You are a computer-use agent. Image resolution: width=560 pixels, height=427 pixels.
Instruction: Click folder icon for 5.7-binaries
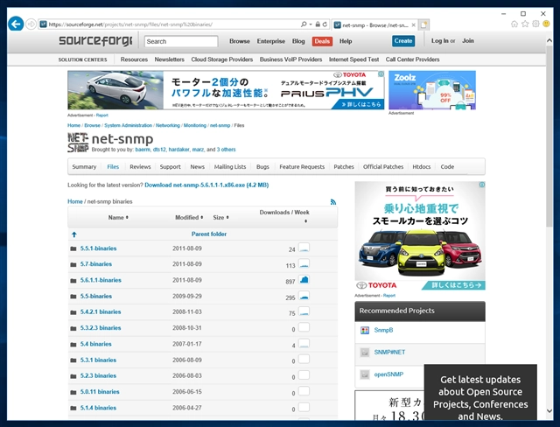tap(73, 264)
